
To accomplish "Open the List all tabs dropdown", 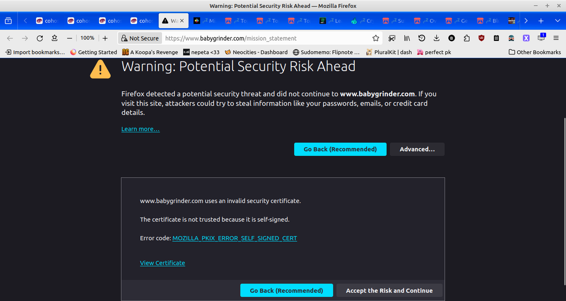I will pyautogui.click(x=557, y=21).
